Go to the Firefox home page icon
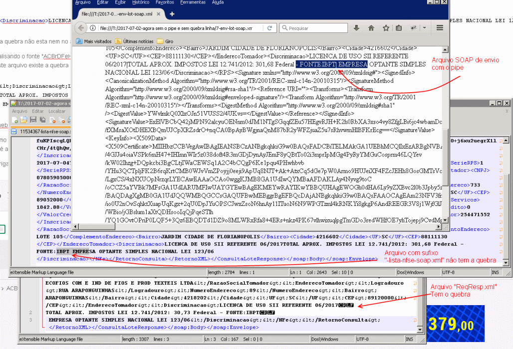Viewport: 513px width, 349px height. pos(371,28)
